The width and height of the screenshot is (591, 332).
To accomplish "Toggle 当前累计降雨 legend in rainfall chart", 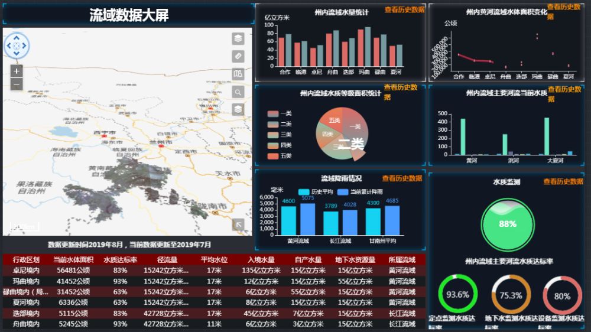I will pos(361,192).
